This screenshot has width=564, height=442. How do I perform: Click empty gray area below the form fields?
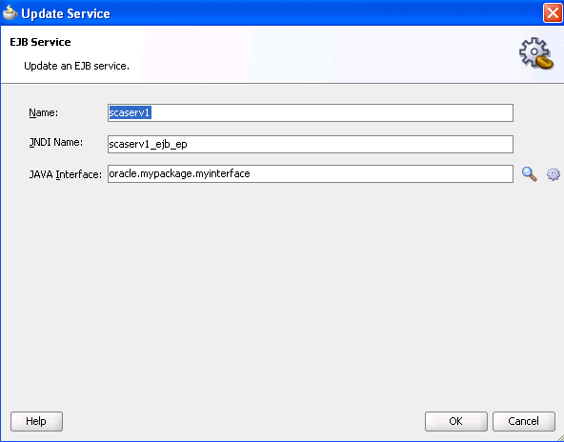point(280,295)
